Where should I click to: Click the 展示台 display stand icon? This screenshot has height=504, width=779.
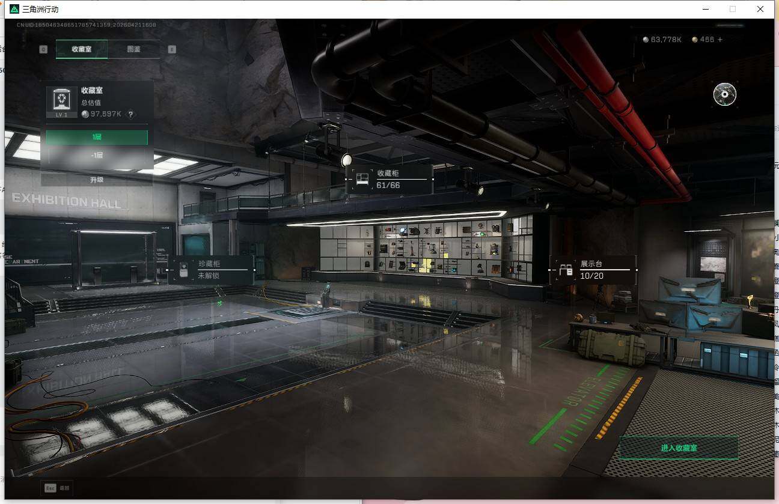[566, 270]
